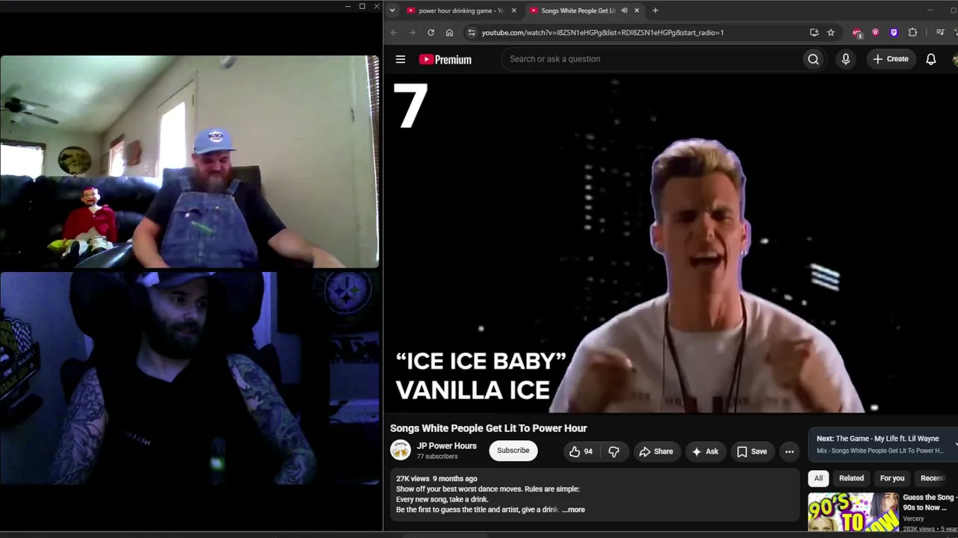This screenshot has height=538, width=958.
Task: Click the video title 'Songs White People Get Lit To Power Hour'
Action: pos(488,428)
